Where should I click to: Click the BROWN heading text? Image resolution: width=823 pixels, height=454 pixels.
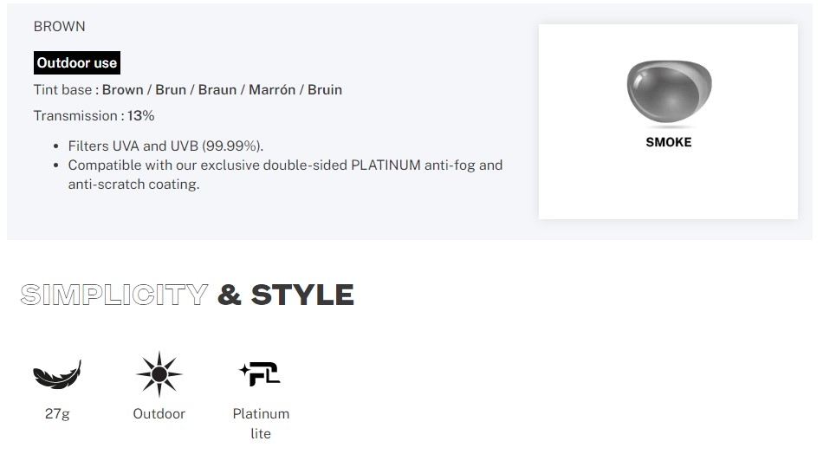tap(59, 26)
